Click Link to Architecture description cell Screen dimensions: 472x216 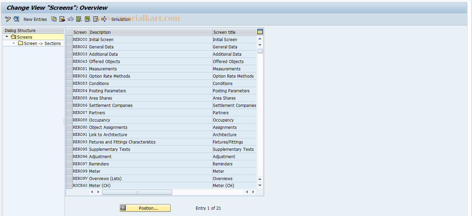click(x=150, y=134)
